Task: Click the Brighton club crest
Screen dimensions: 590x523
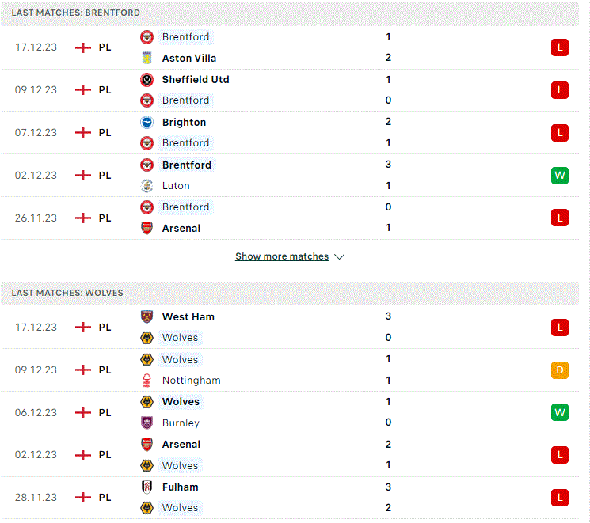Action: (x=147, y=122)
